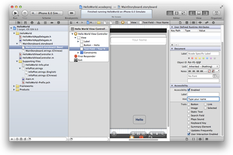Toggle the Breakpoints button

(72, 13)
